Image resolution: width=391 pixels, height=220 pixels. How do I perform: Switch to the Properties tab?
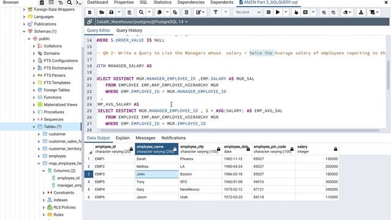point(123,2)
